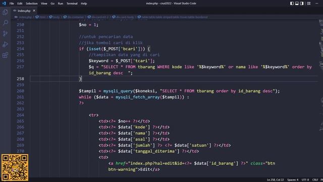
Task: Click the closing brace on line 258
Action: pyautogui.click(x=80, y=79)
